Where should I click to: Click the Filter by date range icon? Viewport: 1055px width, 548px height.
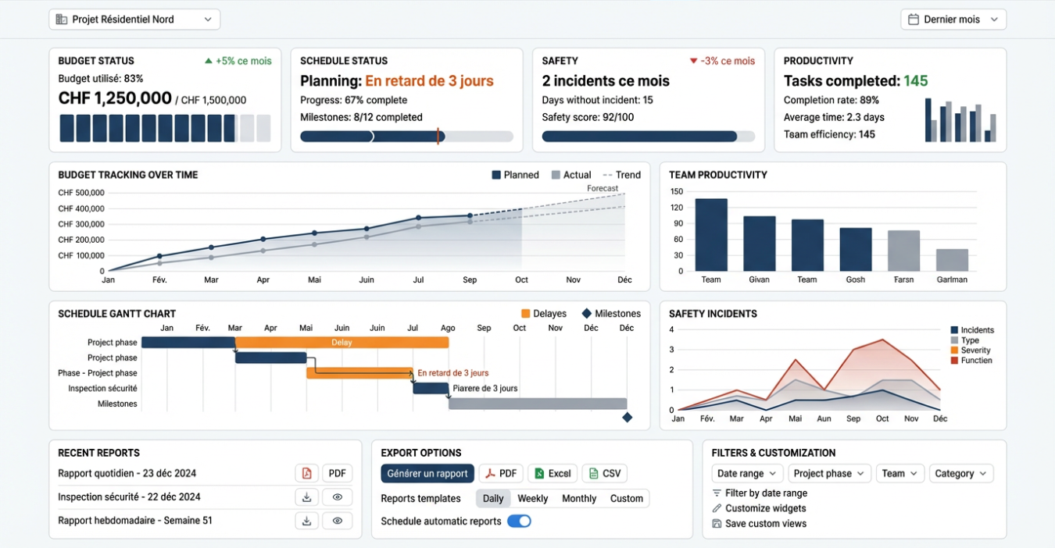coord(717,493)
